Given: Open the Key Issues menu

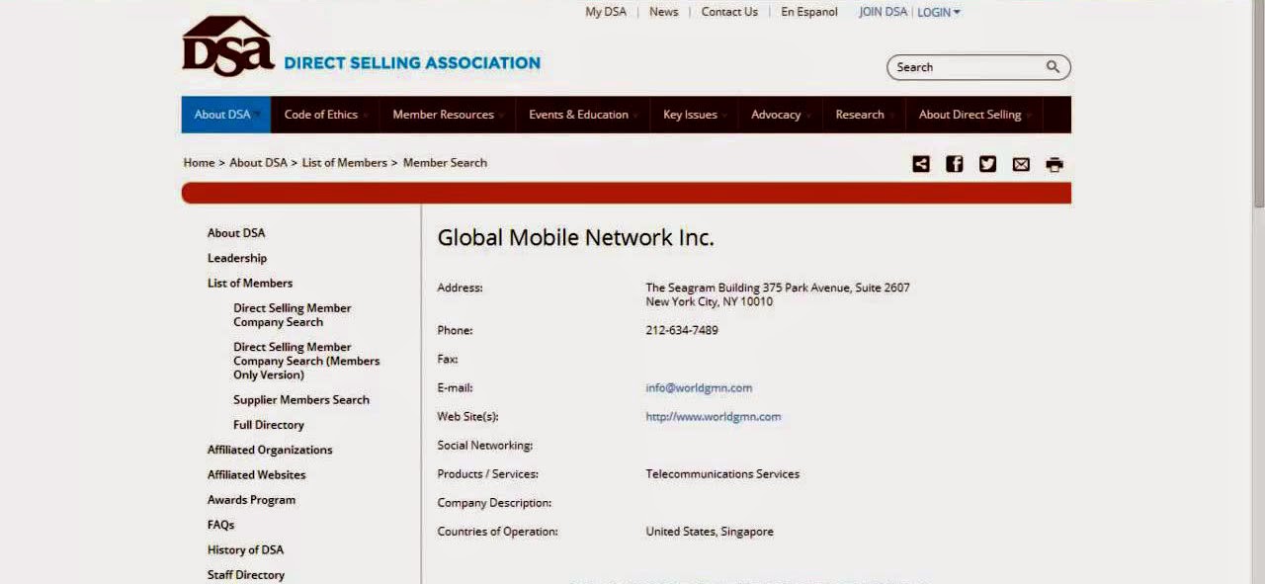Looking at the screenshot, I should click(694, 115).
